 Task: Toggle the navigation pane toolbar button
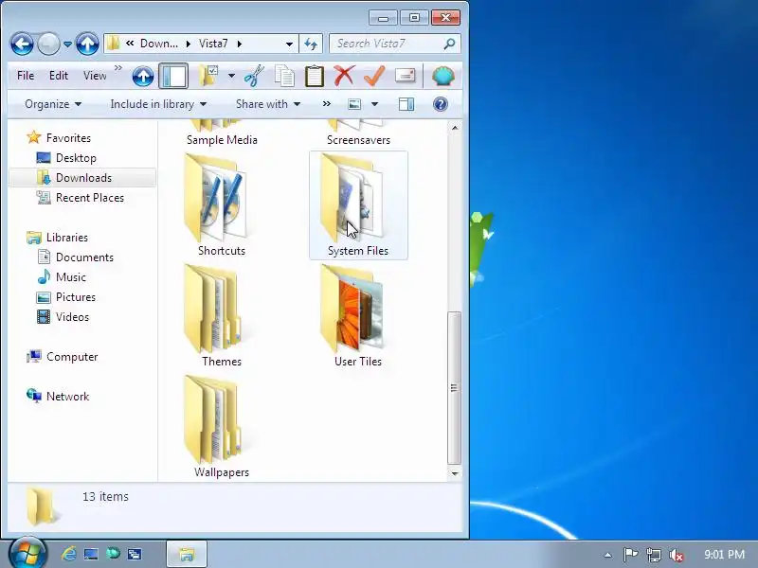(173, 77)
